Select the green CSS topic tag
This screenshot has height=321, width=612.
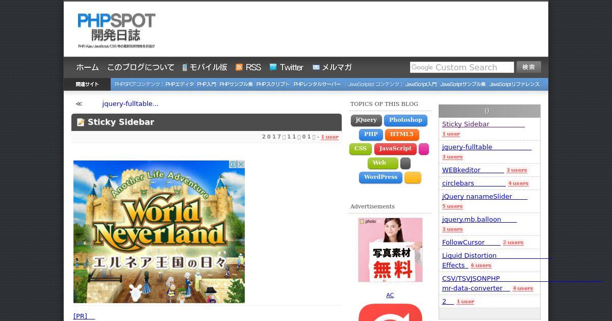pyautogui.click(x=361, y=149)
